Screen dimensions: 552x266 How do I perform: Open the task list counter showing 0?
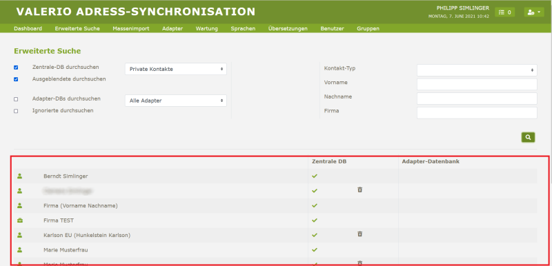click(x=505, y=12)
